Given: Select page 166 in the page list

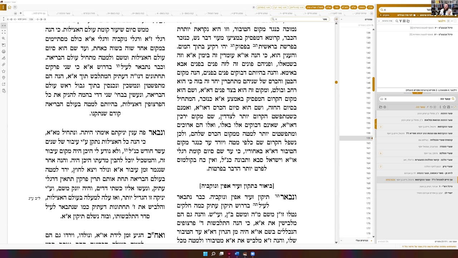Looking at the screenshot, I should pyautogui.click(x=368, y=173).
